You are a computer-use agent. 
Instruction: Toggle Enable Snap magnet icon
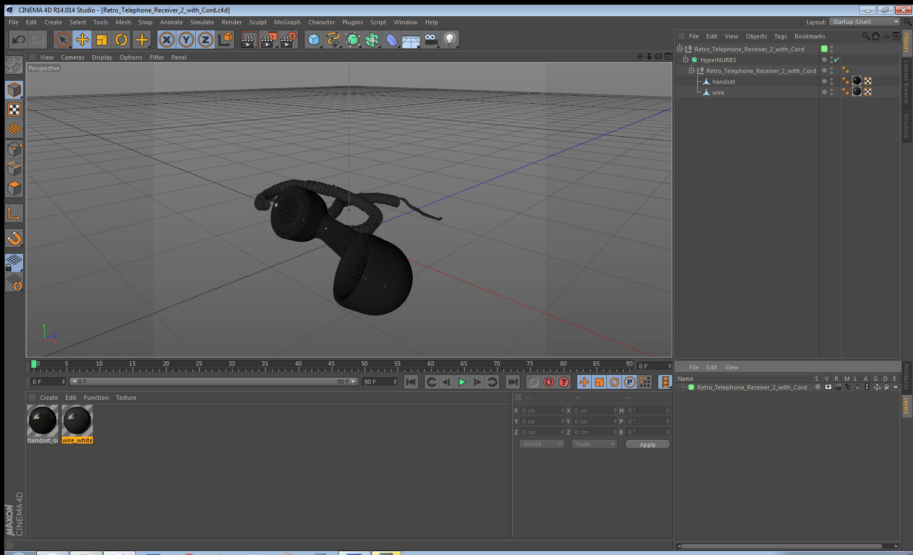click(14, 238)
